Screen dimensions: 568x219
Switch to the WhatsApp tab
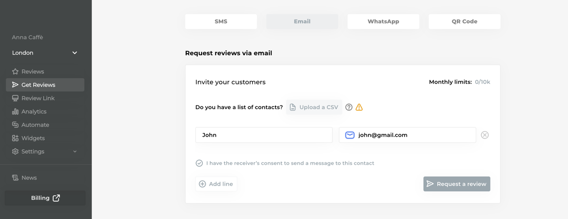383,21
